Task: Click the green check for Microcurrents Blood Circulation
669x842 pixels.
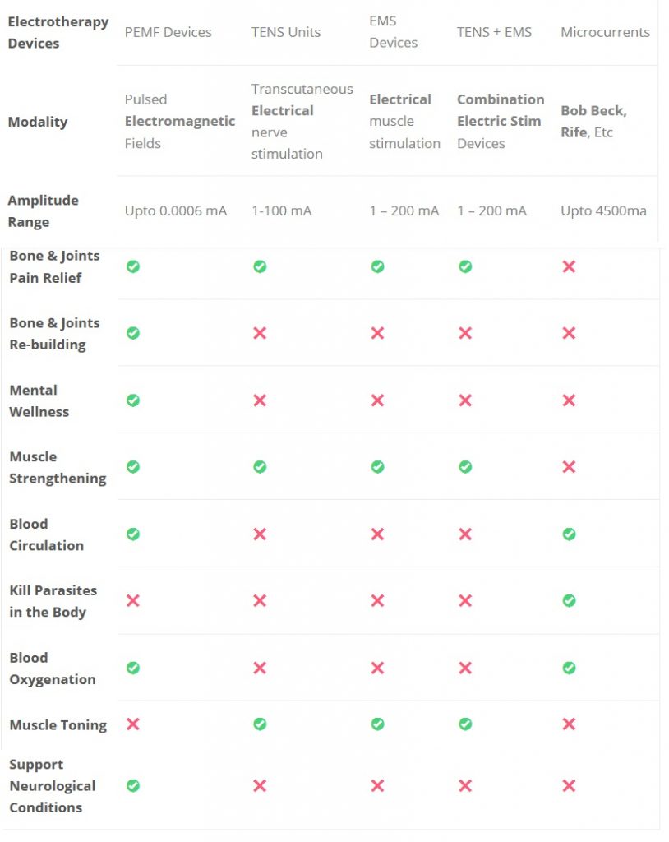Action: point(569,534)
